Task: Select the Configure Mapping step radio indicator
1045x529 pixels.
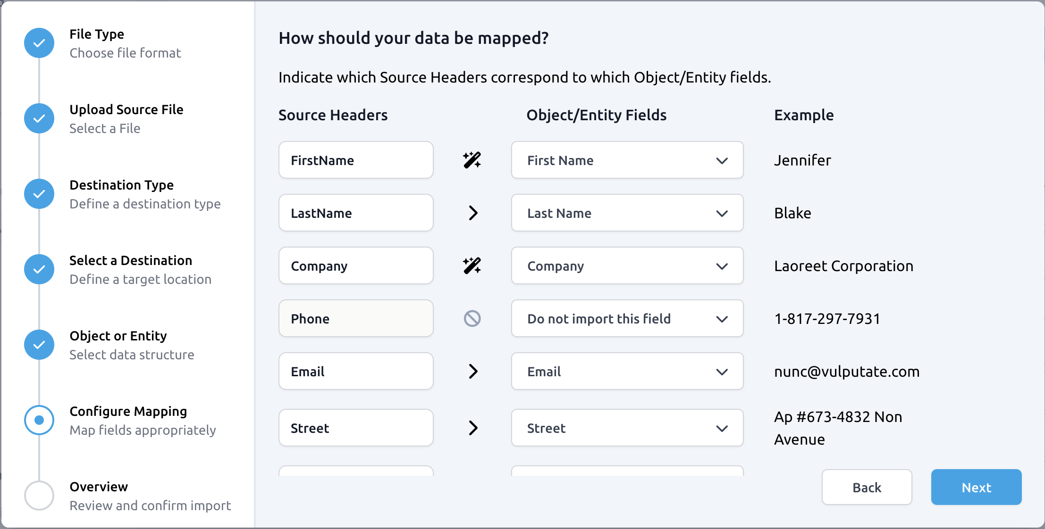Action: click(x=39, y=420)
